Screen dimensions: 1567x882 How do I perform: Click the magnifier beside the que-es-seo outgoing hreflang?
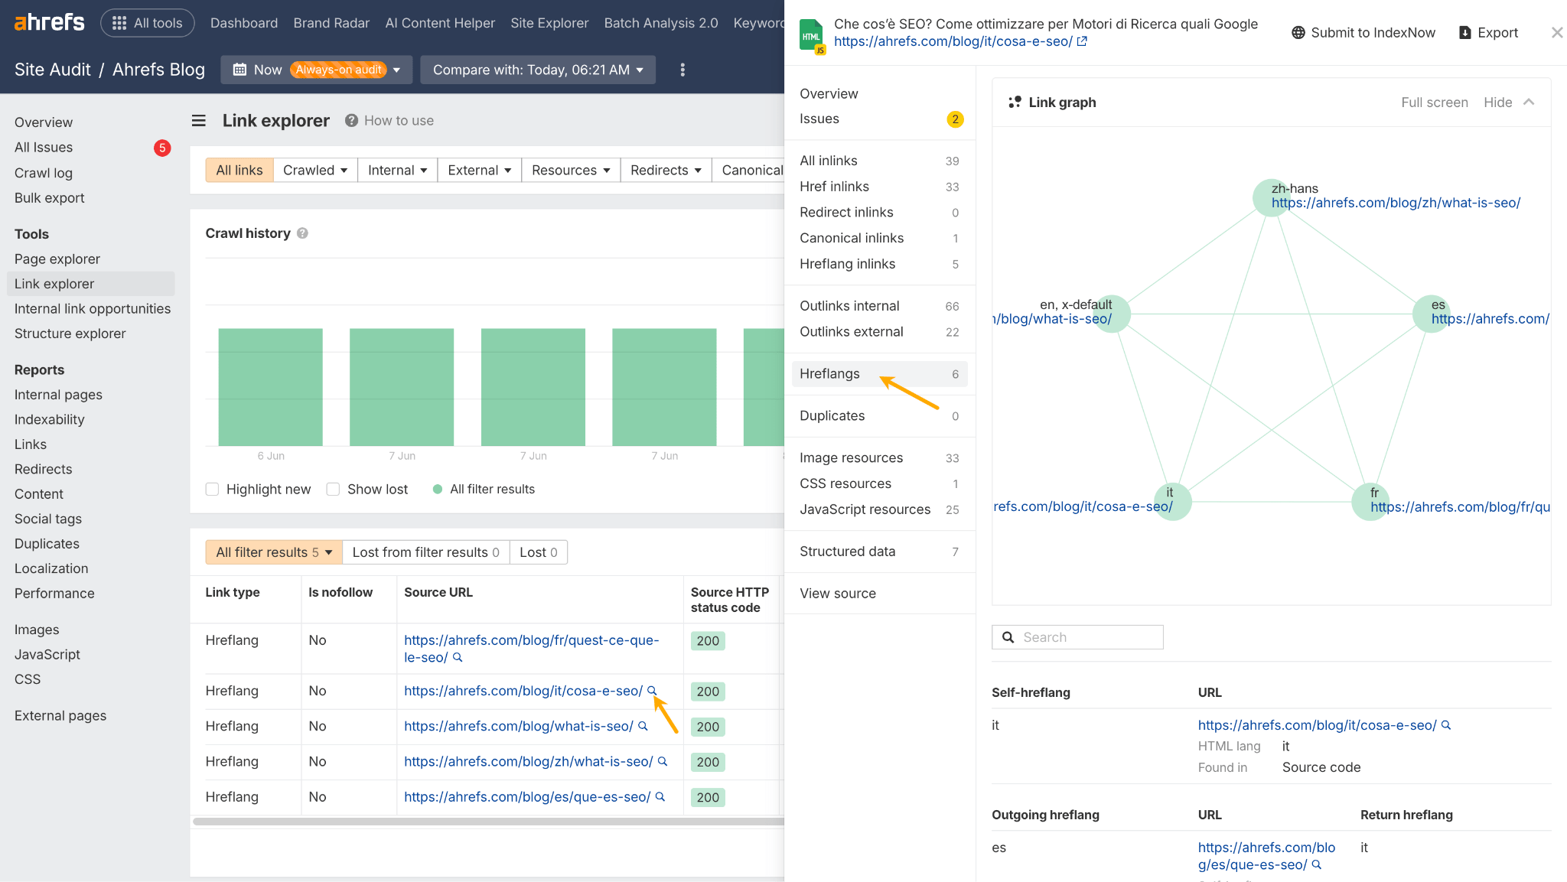pos(1317,864)
